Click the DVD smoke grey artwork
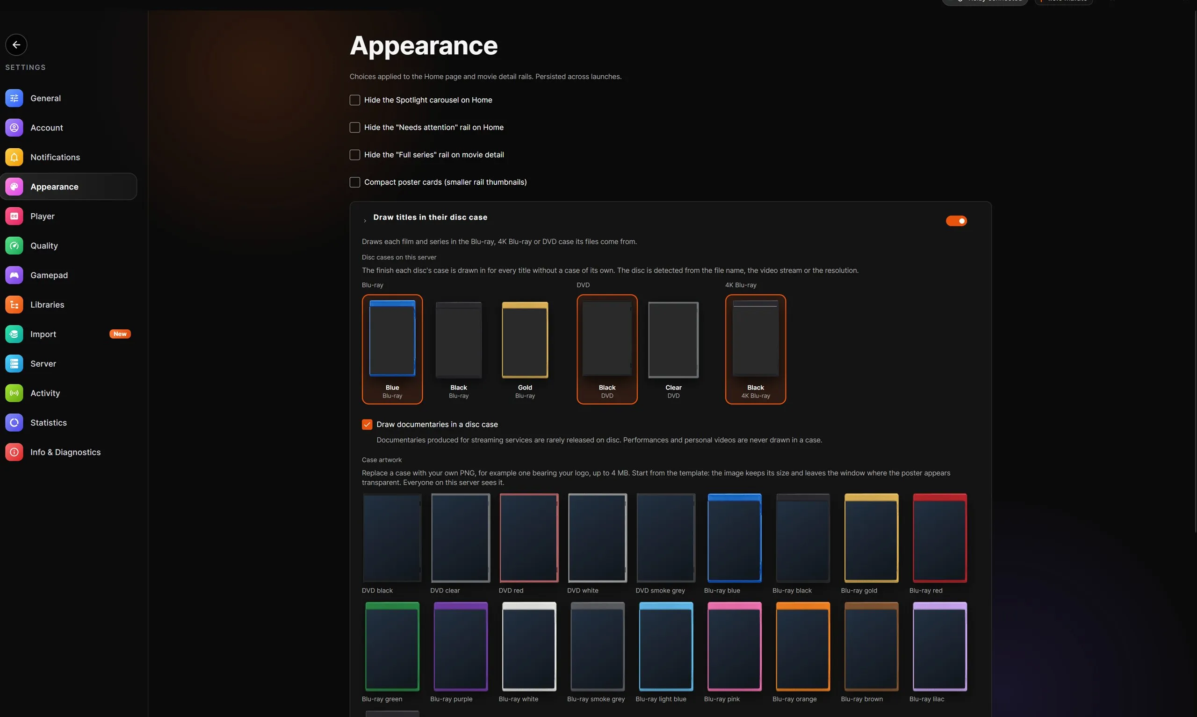Viewport: 1197px width, 717px height. 666,538
